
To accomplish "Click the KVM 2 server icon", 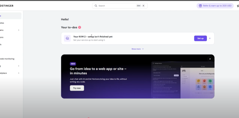I will pos(67,38).
